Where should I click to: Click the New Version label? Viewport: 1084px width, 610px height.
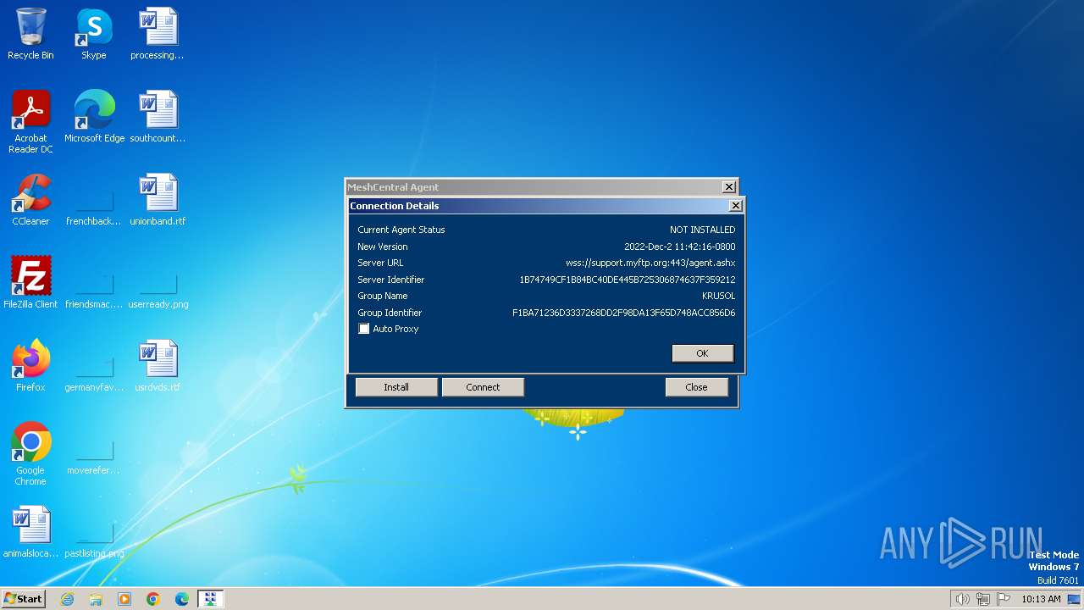coord(382,247)
